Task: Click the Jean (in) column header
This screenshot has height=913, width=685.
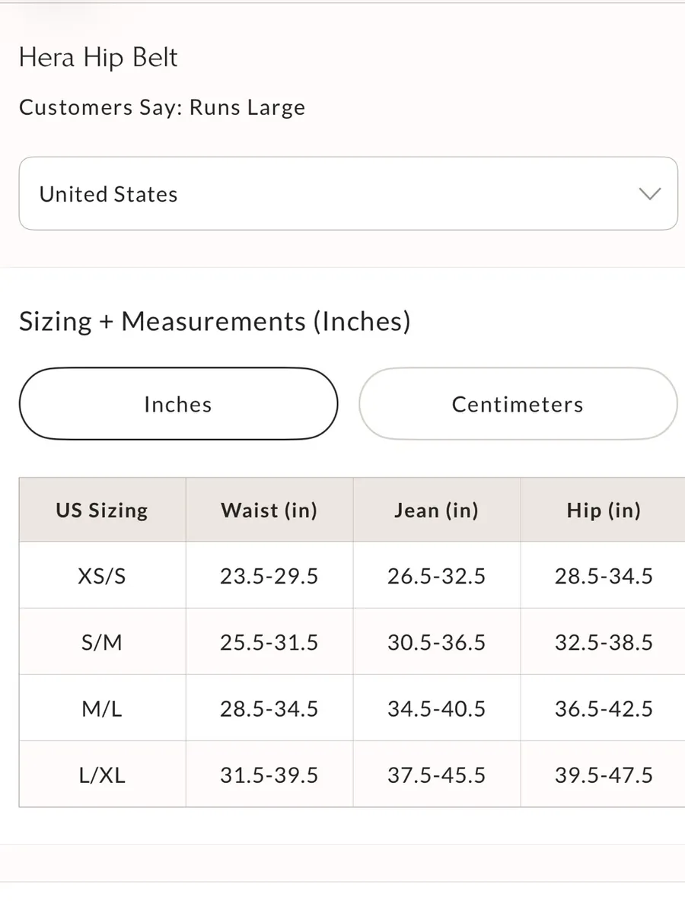Action: coord(437,510)
